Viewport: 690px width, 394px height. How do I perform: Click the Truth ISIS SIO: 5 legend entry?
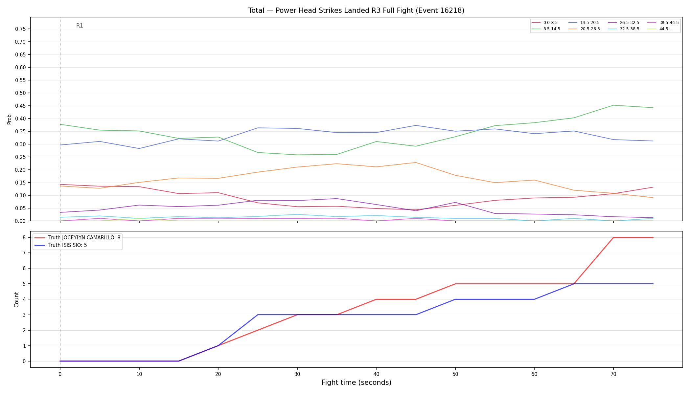tap(61, 245)
